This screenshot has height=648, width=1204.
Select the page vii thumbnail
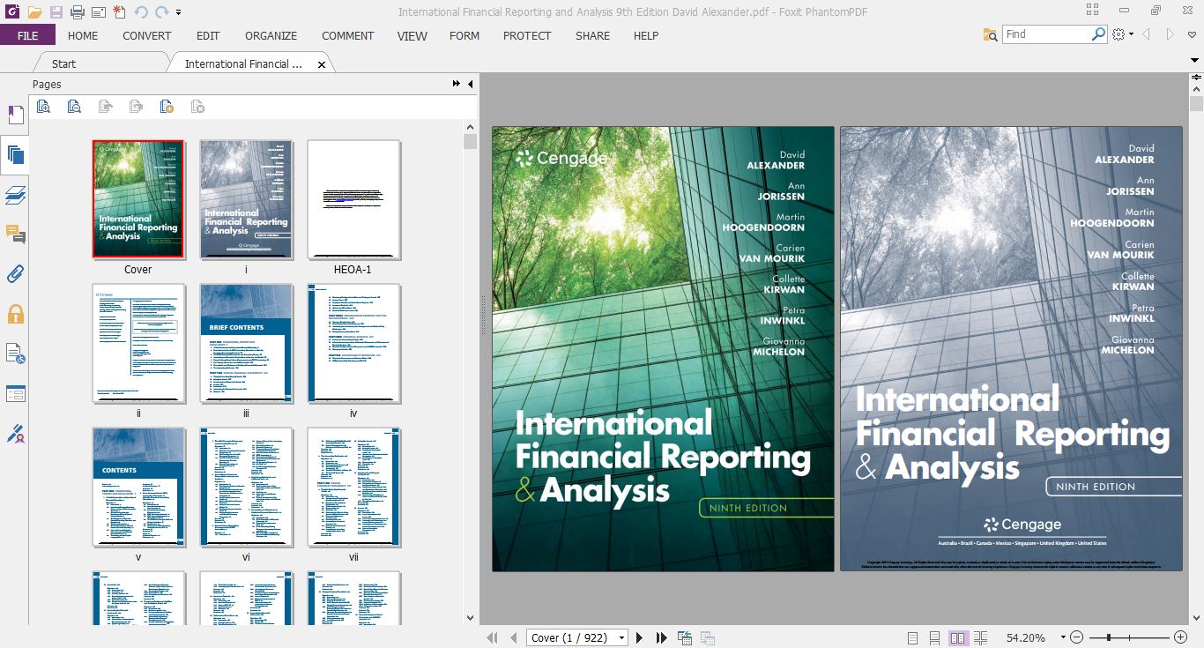click(x=353, y=487)
